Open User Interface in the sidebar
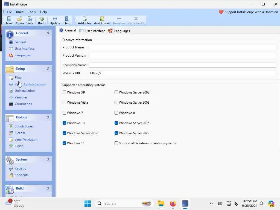The height and width of the screenshot is (210, 280). [25, 49]
